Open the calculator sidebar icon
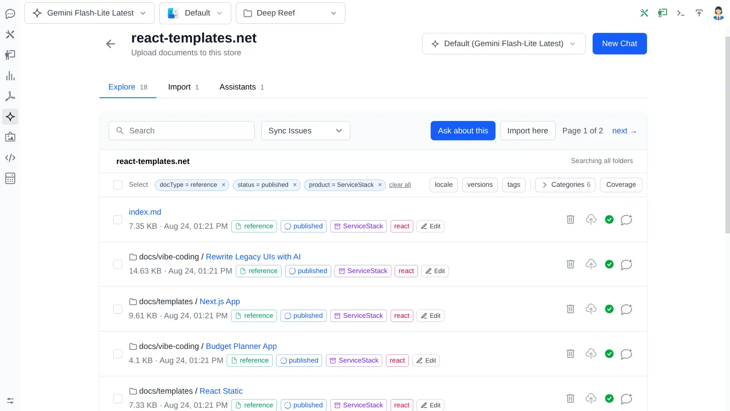 pos(10,178)
